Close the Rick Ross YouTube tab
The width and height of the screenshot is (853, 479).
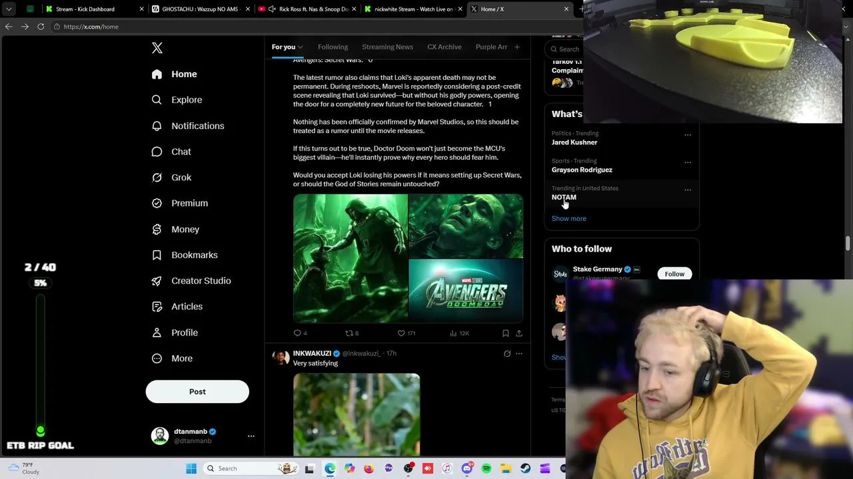click(354, 9)
